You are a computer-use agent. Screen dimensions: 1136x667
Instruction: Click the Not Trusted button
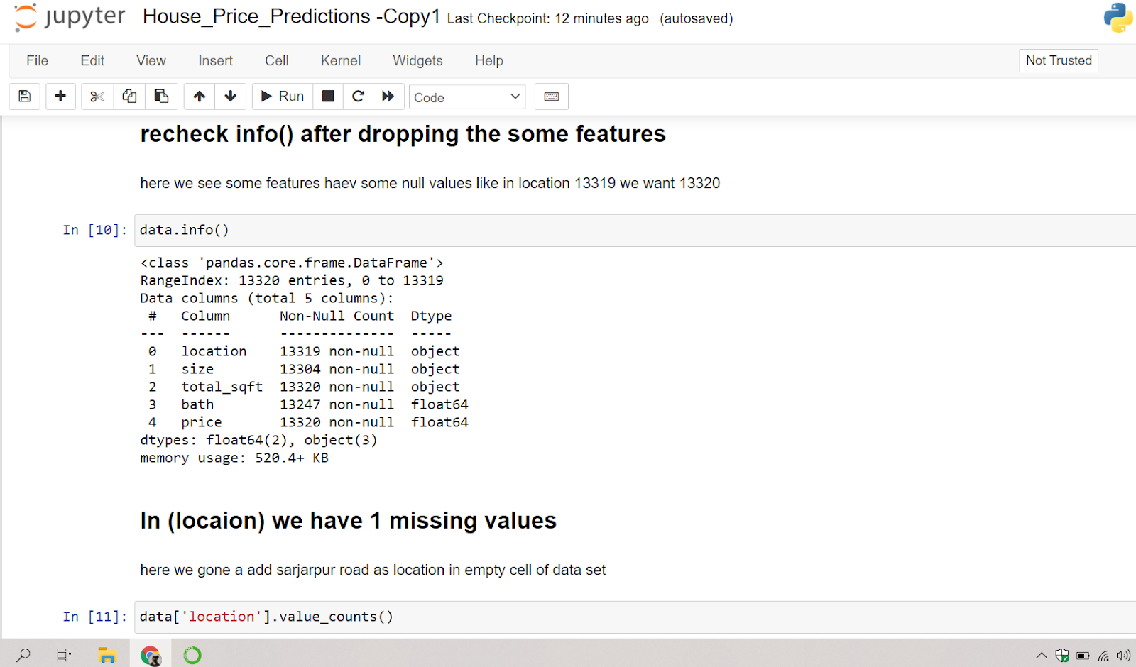point(1059,60)
